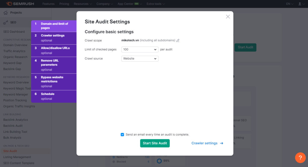Select the Schedule step
308x167 pixels.
point(54,96)
